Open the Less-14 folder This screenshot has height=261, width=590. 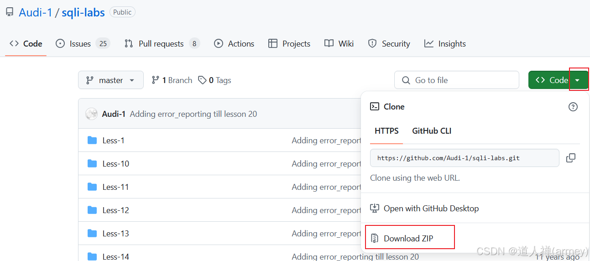(116, 257)
